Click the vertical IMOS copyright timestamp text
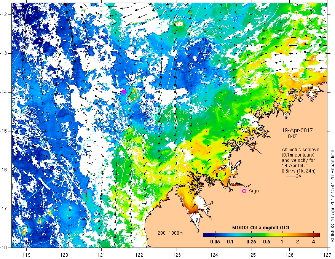The height and width of the screenshot is (259, 335). pos(332,196)
